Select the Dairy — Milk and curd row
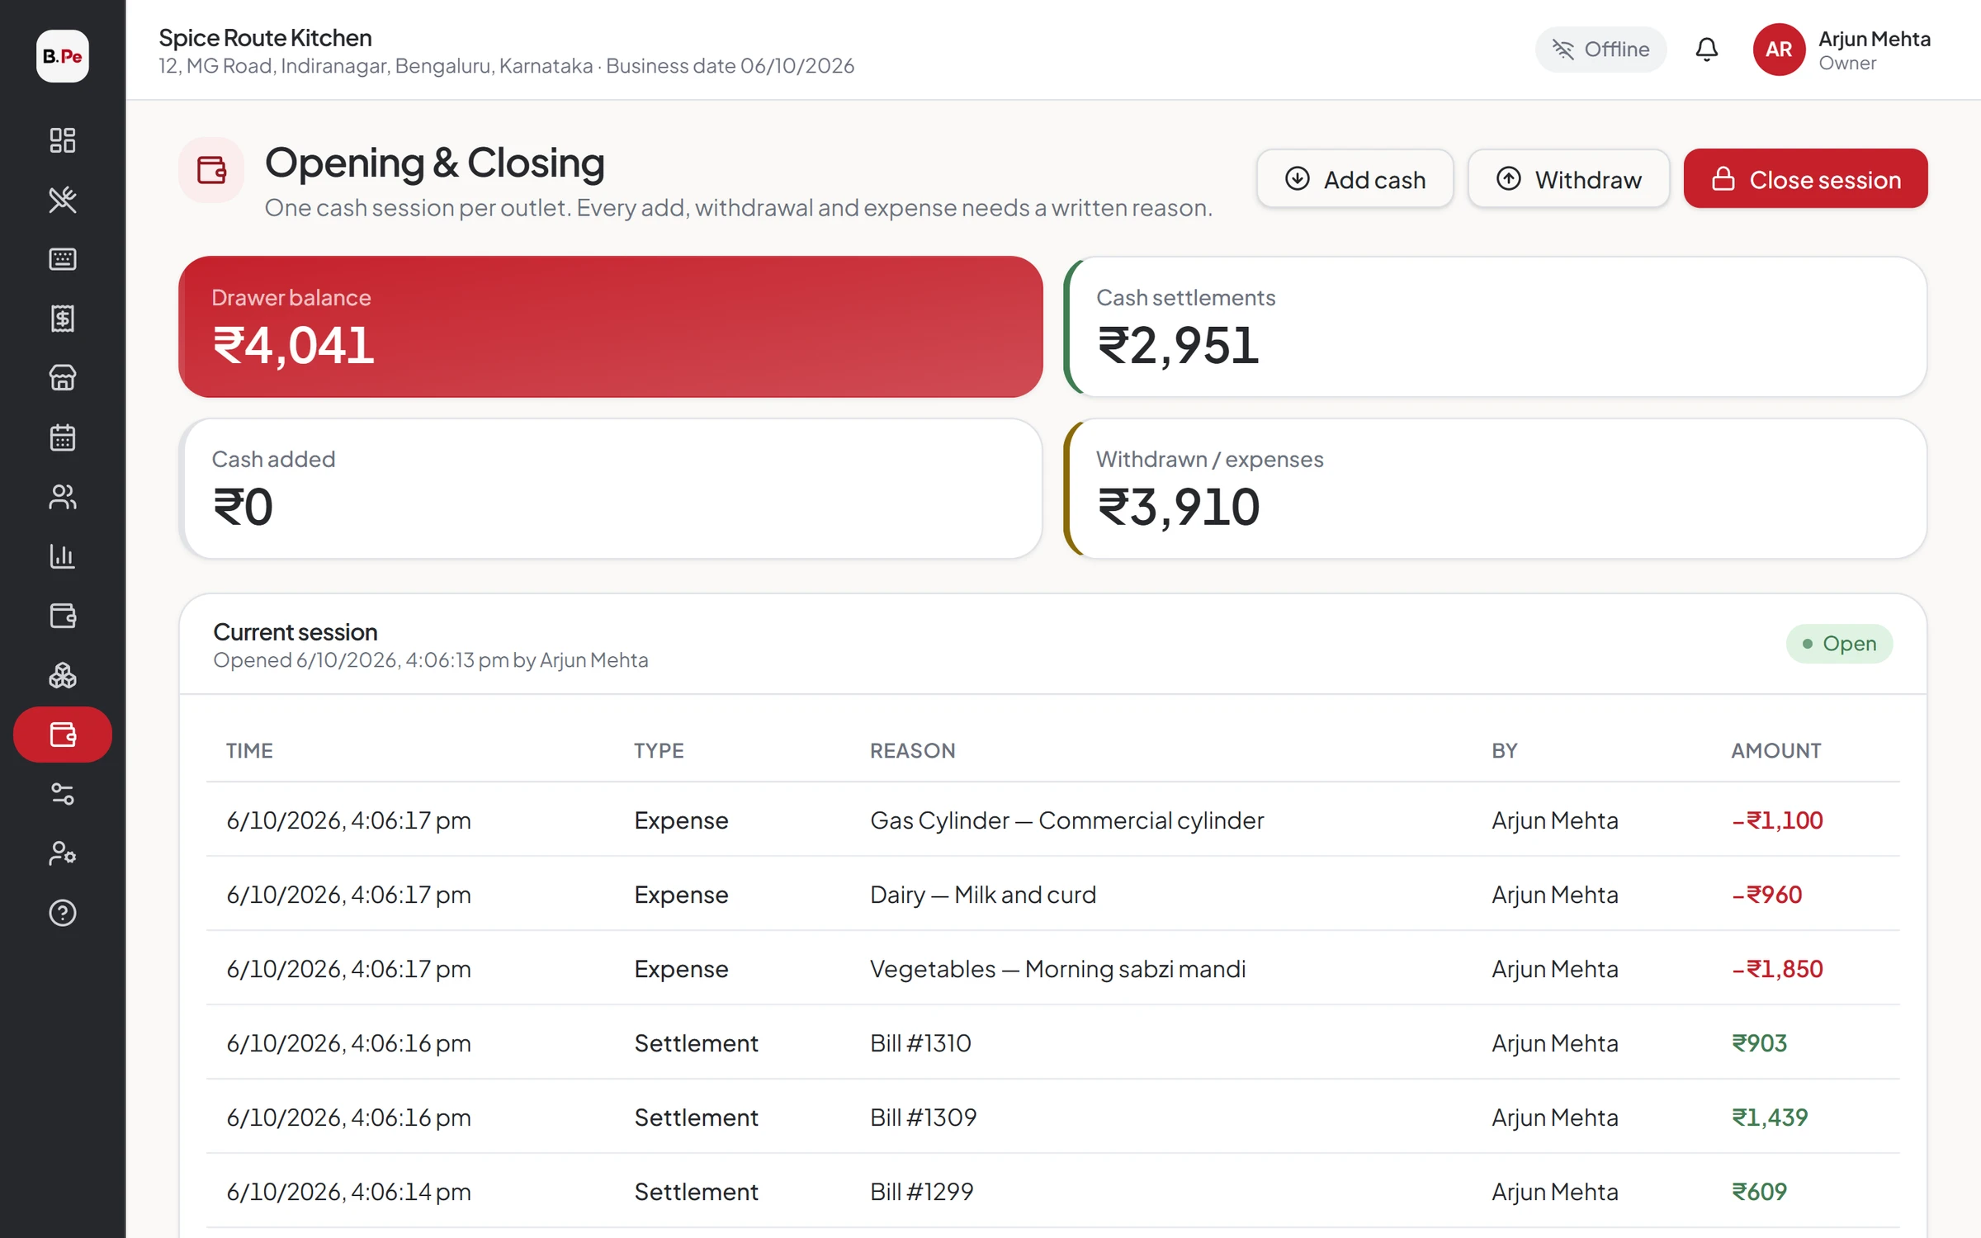Viewport: 1981px width, 1238px height. click(x=1053, y=895)
